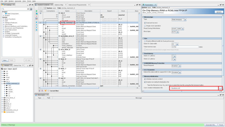Collapse the clk_0 row in System Contents
This screenshot has height=127, width=225.
click(x=59, y=13)
